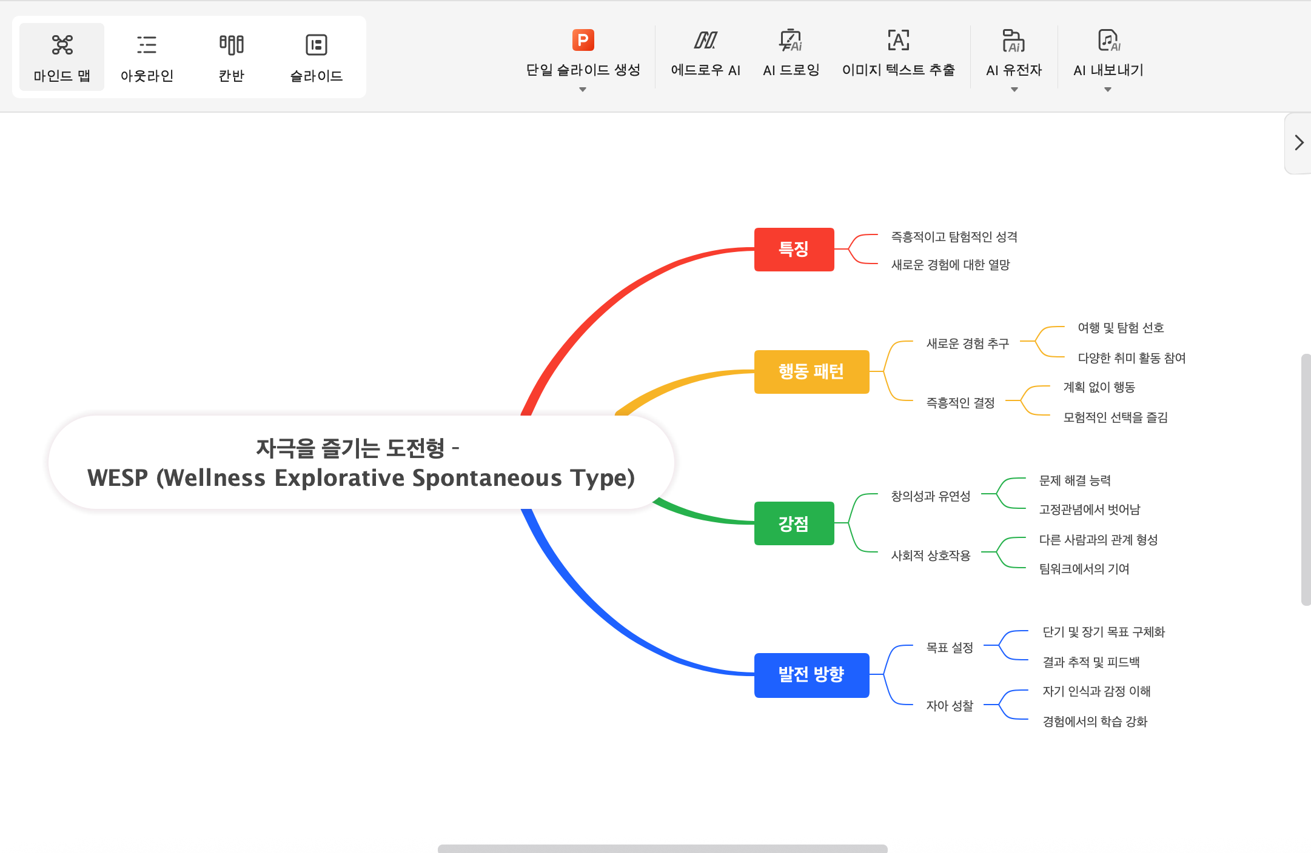Select the 고정관념에서 벗어남 node

click(x=1090, y=509)
